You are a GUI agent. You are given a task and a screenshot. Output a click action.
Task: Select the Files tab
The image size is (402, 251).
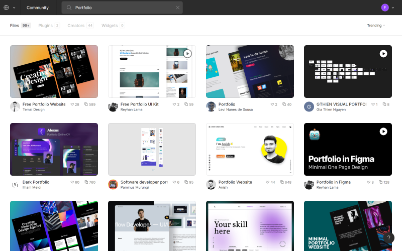click(20, 26)
